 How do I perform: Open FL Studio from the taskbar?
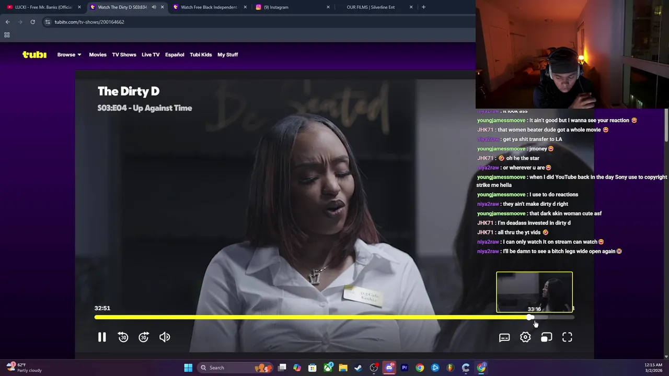pyautogui.click(x=451, y=368)
